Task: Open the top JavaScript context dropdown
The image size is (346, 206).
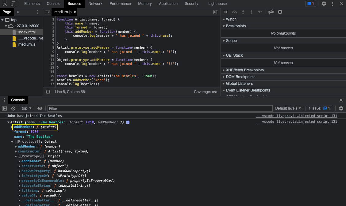Action: (26, 108)
